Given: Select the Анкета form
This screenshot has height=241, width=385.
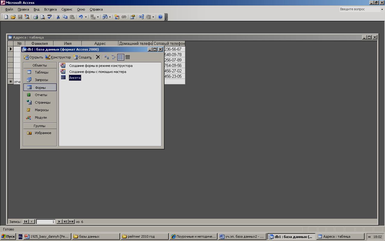Looking at the screenshot, I should point(75,78).
